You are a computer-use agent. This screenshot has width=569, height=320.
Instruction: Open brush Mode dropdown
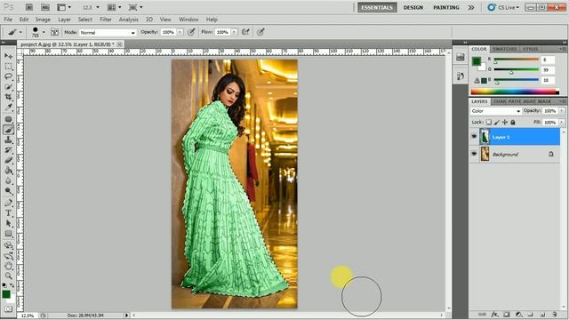click(108, 32)
